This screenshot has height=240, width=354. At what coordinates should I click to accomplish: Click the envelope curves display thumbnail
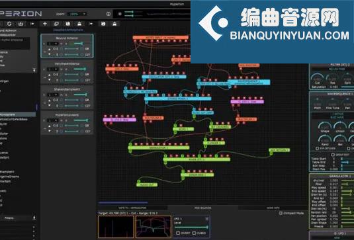click(x=154, y=227)
